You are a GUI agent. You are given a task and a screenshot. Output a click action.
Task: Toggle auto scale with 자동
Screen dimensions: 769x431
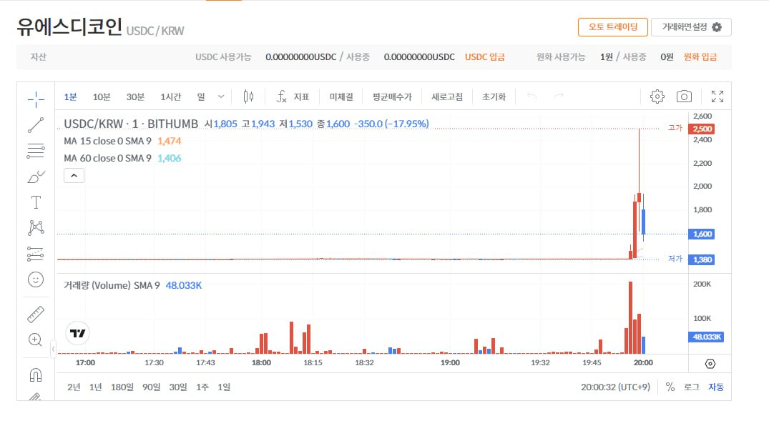(715, 387)
